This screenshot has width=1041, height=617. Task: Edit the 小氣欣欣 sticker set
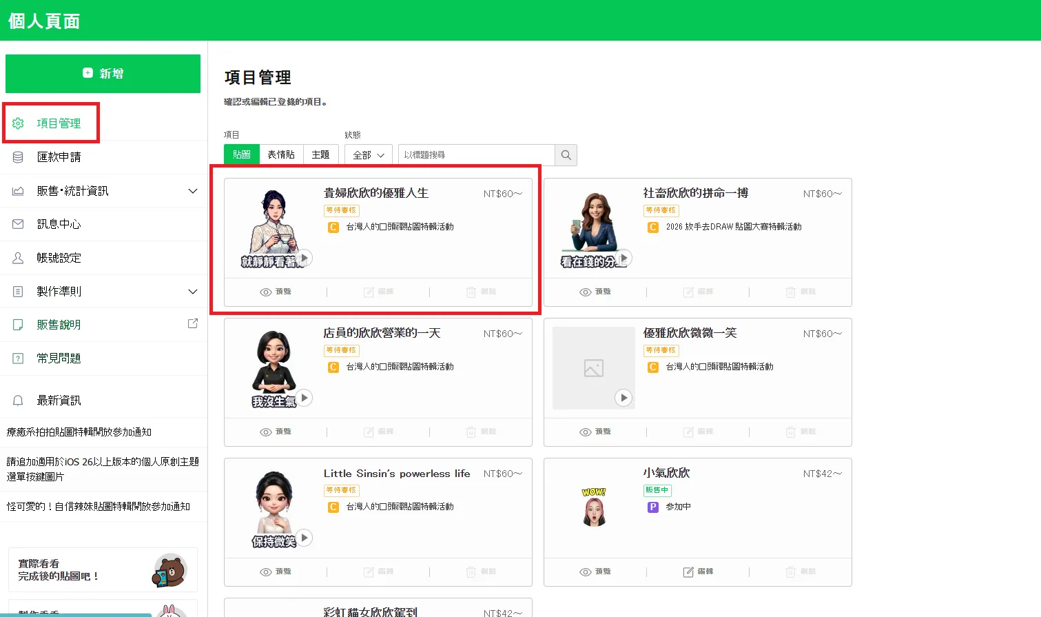coord(698,572)
